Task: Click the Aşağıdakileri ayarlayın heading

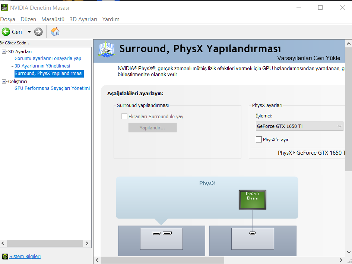Action: tap(135, 94)
